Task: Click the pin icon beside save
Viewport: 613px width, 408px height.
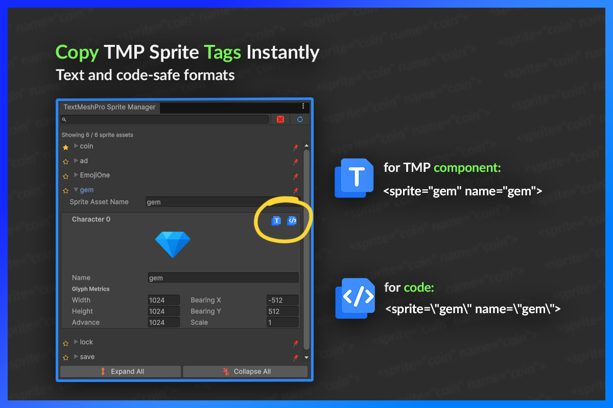Action: 296,358
